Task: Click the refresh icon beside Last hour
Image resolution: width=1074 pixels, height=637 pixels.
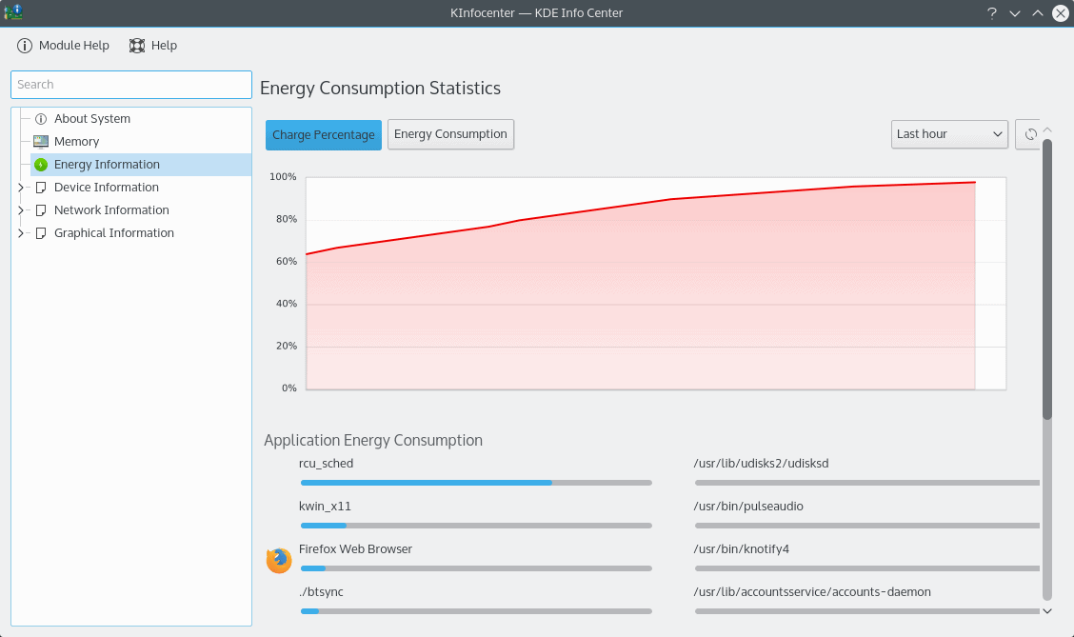Action: point(1029,134)
